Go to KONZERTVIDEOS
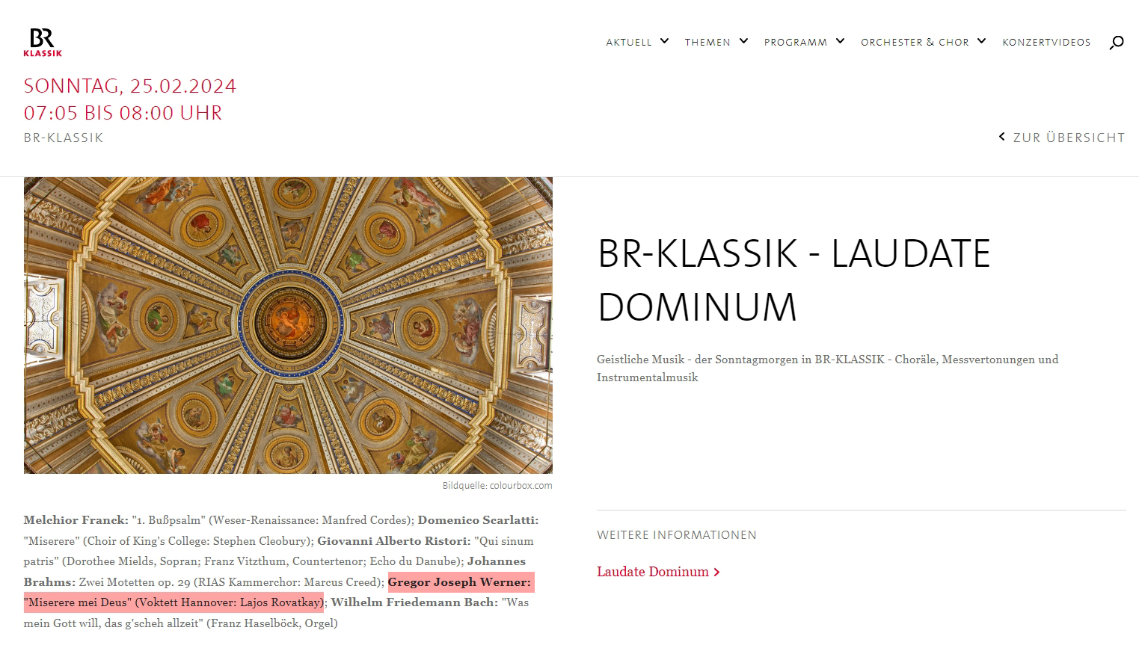Screen dimensions: 1139x657 pyautogui.click(x=1046, y=43)
